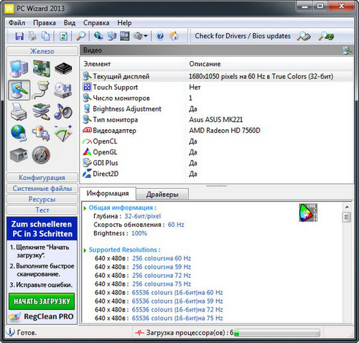Open the Справка menu

pos(96,23)
